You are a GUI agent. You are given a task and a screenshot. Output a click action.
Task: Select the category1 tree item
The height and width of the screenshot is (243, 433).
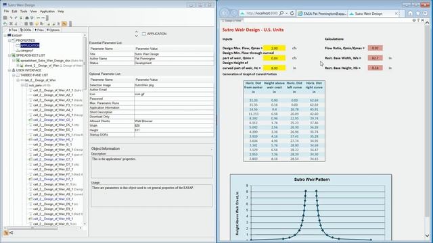tap(27, 51)
